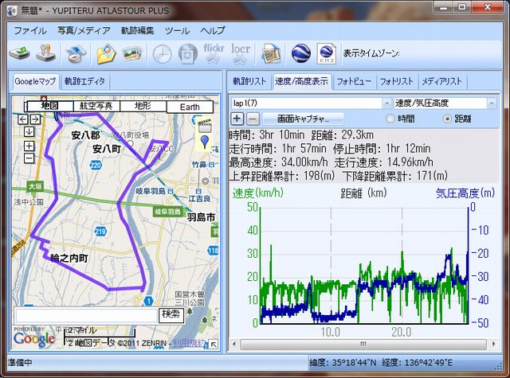Click the graph scrollbar right arrow
Viewport: 510px width, 378px height.
point(494,344)
